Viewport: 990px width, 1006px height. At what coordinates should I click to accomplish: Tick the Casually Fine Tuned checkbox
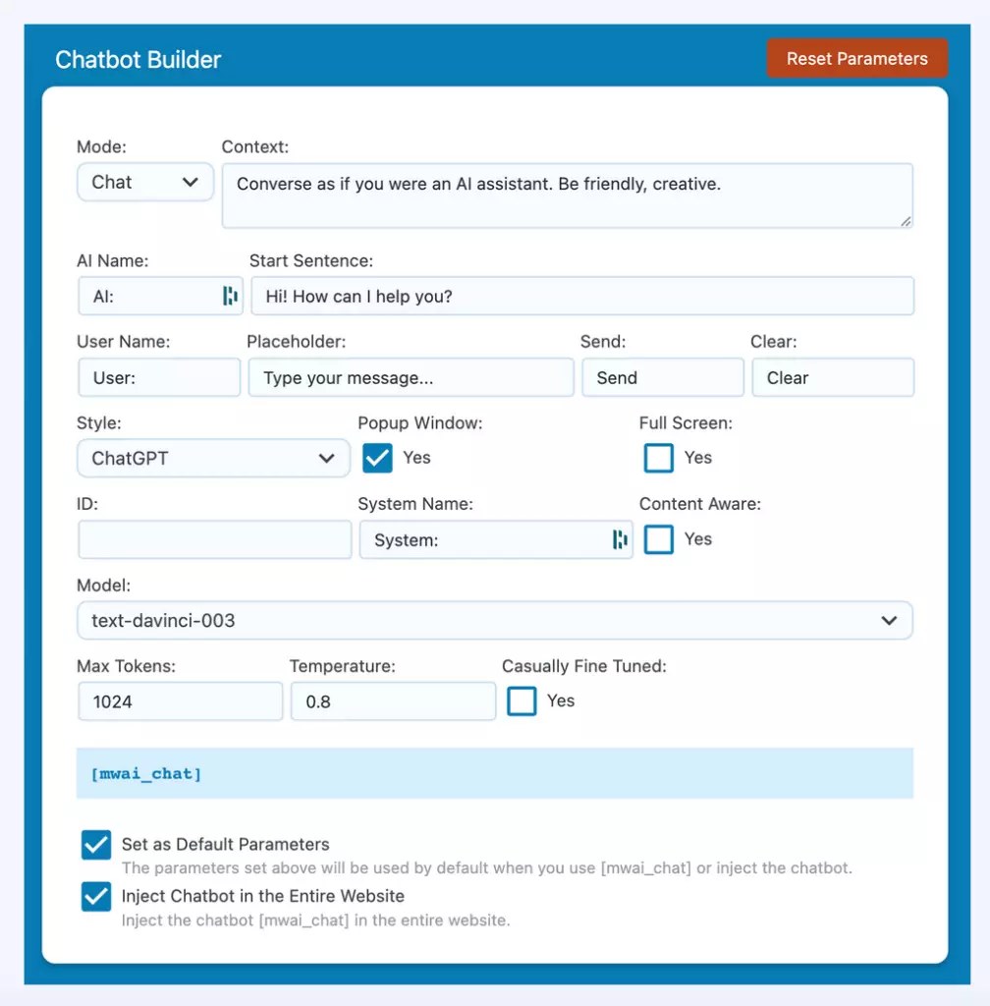click(x=522, y=701)
